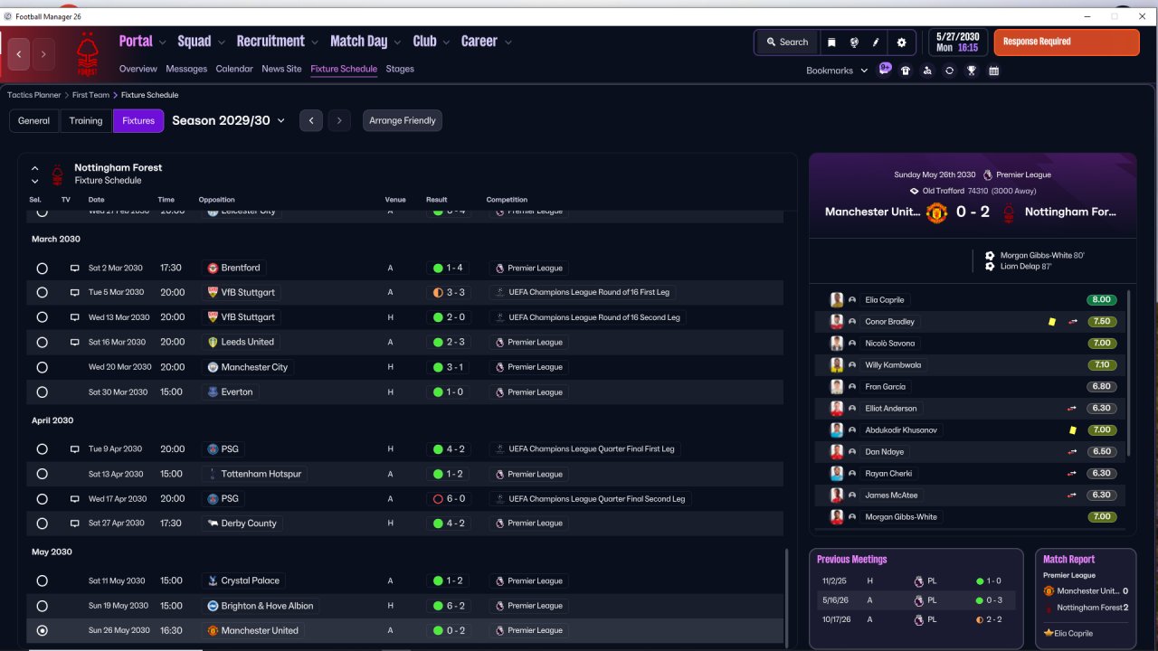Expand the Recruitment menu chevron
The height and width of the screenshot is (651, 1158).
tap(314, 42)
